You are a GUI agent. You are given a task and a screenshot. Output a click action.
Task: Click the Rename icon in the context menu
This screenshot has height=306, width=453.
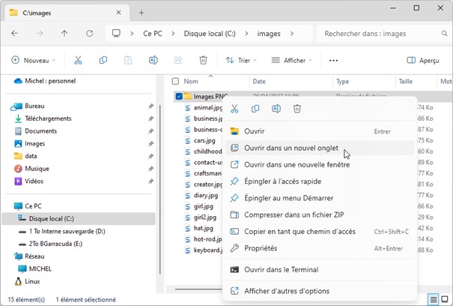[276, 109]
